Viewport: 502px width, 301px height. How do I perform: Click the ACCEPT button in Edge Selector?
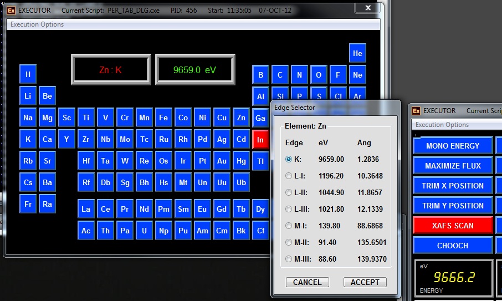[x=365, y=282]
